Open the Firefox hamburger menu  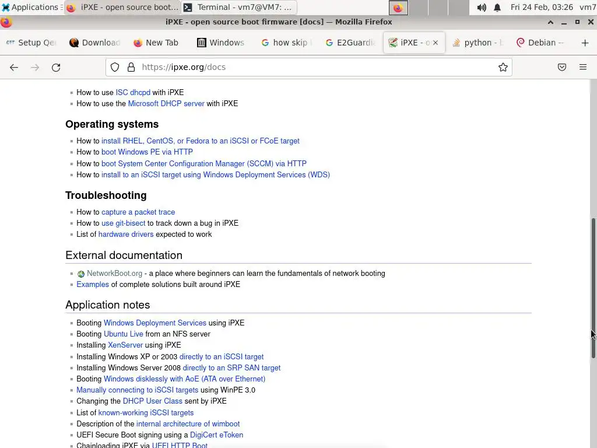pos(583,67)
